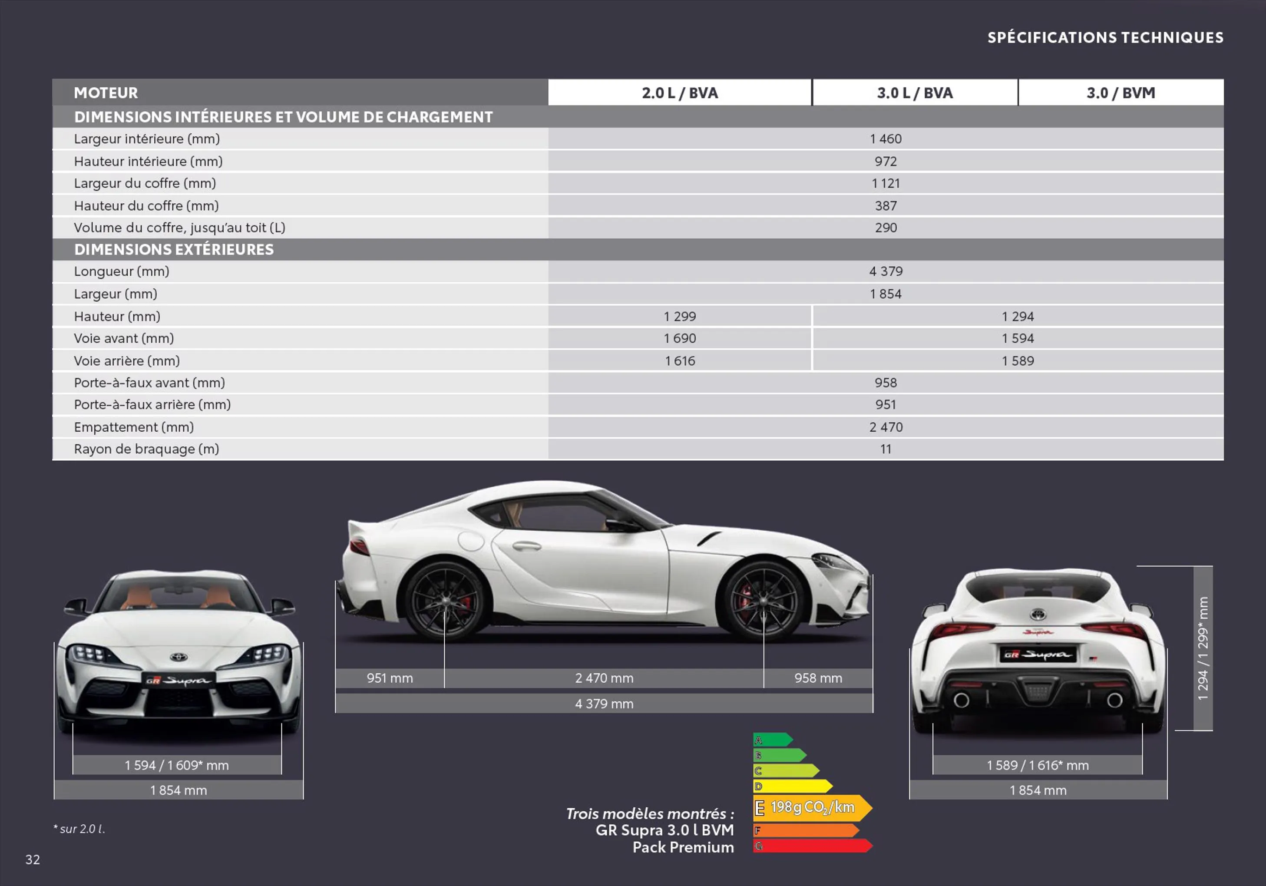Click the "Empattement (mm)" row label
The height and width of the screenshot is (886, 1266).
tap(134, 427)
